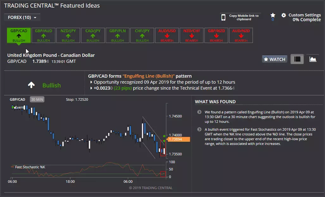Copy mobile link via phone icon
This screenshot has width=325, height=197.
(x=223, y=17)
